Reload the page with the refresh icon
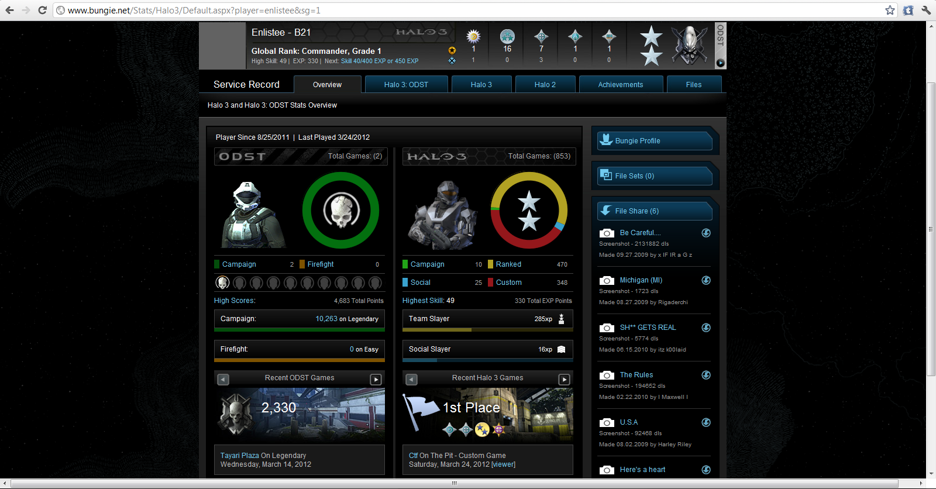936x489 pixels. tap(42, 10)
